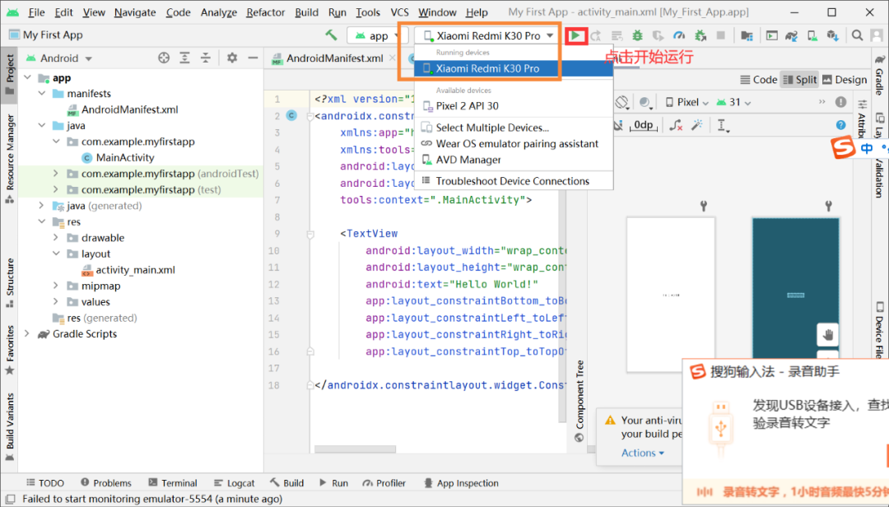Screen dimensions: 889x507
Task: Open the Profiler tool window
Action: coord(384,483)
